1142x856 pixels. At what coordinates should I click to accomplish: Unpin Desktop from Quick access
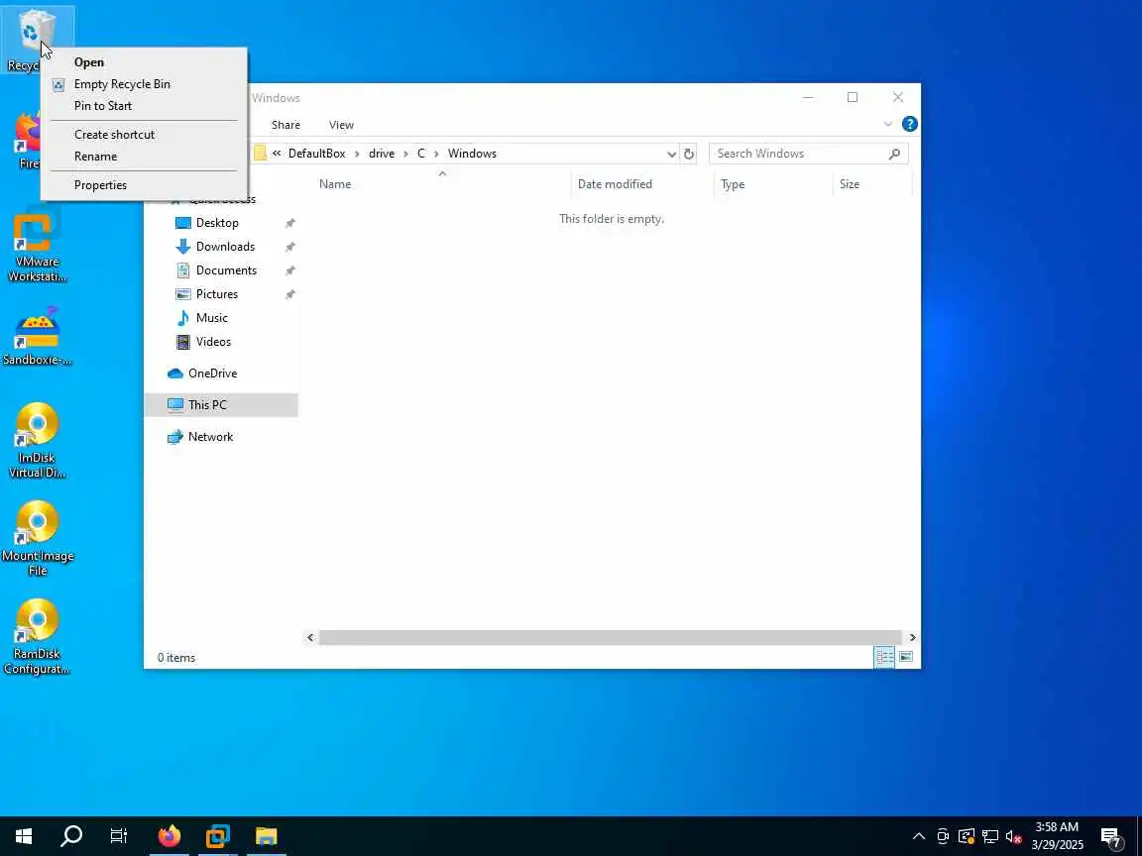click(x=289, y=223)
